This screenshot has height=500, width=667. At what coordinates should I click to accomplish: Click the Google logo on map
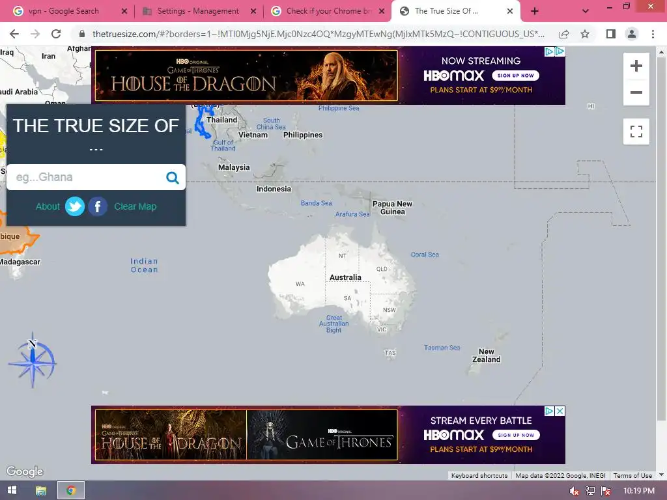[25, 471]
